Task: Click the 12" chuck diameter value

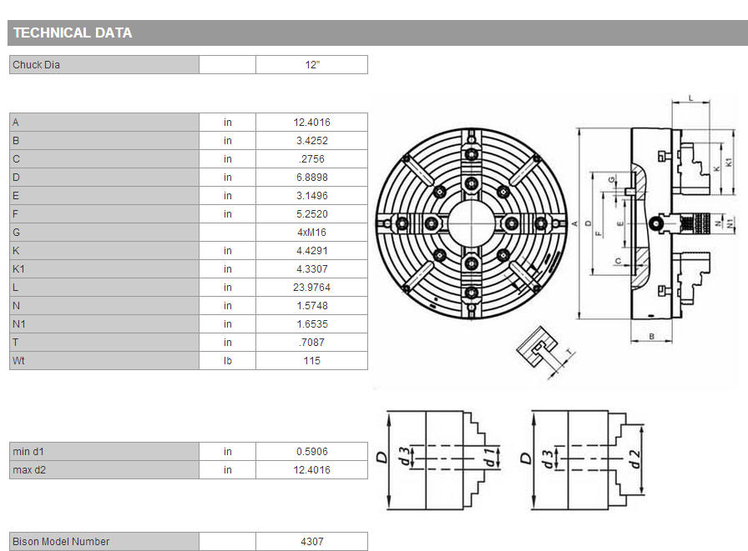Action: coord(311,65)
